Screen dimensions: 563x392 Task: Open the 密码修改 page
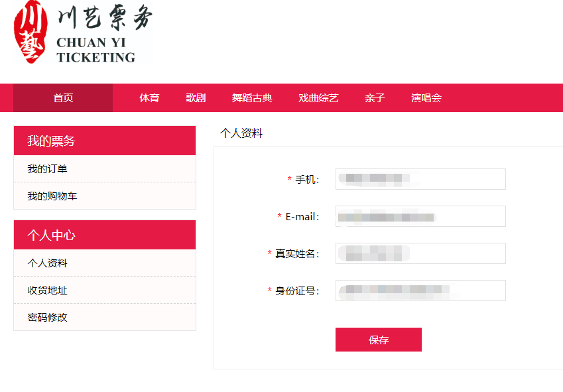pos(105,317)
